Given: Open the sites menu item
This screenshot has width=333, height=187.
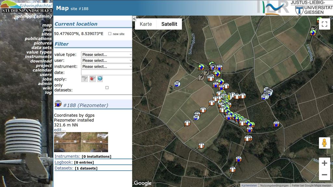Looking at the screenshot, I should tap(47, 34).
